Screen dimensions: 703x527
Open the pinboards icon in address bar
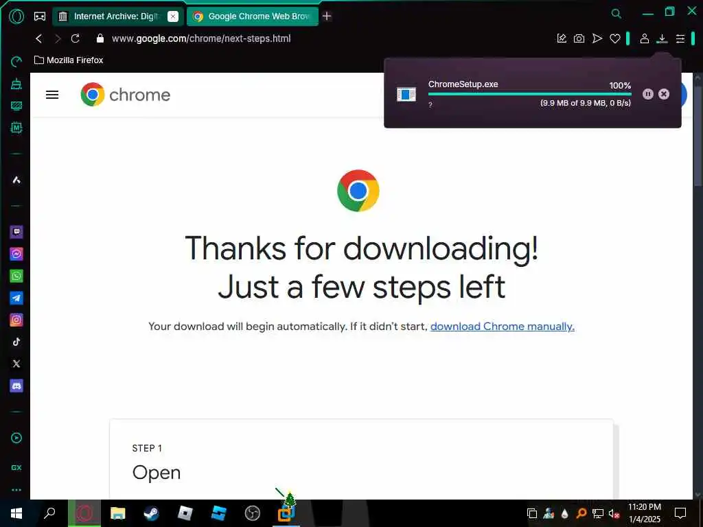point(562,38)
